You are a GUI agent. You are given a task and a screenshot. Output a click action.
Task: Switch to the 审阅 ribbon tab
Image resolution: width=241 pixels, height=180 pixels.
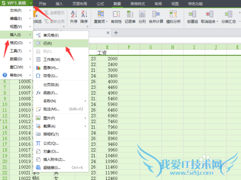[158, 4]
